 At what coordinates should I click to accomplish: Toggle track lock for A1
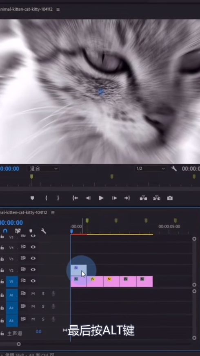pos(2,295)
